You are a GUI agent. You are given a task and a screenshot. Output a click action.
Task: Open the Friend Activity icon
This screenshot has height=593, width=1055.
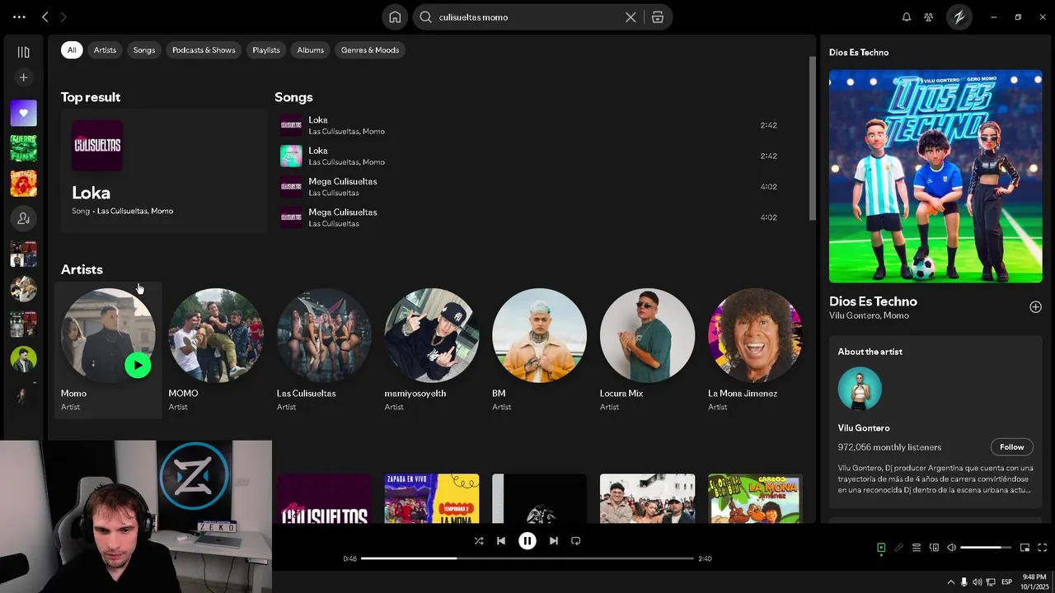point(929,16)
